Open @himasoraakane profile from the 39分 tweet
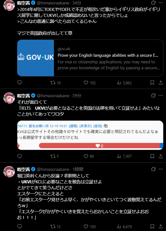166x231 pixels. [53, 96]
